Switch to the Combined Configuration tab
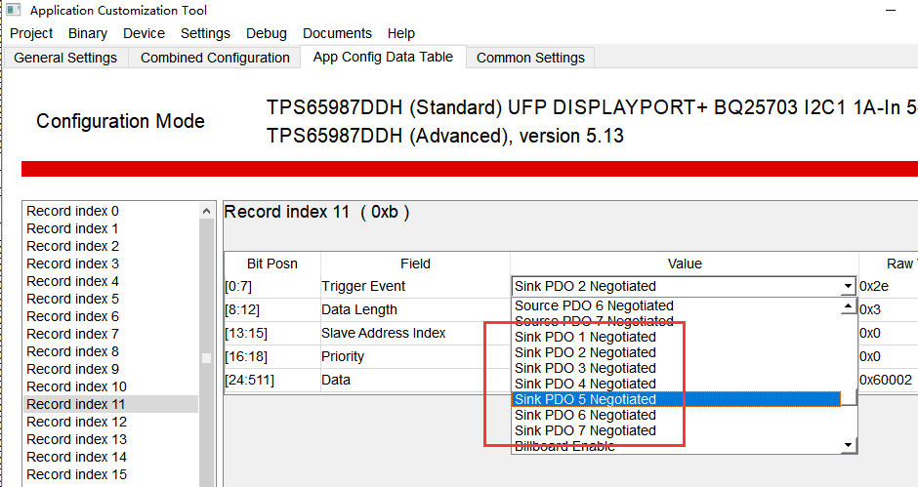The height and width of the screenshot is (487, 918). point(215,58)
